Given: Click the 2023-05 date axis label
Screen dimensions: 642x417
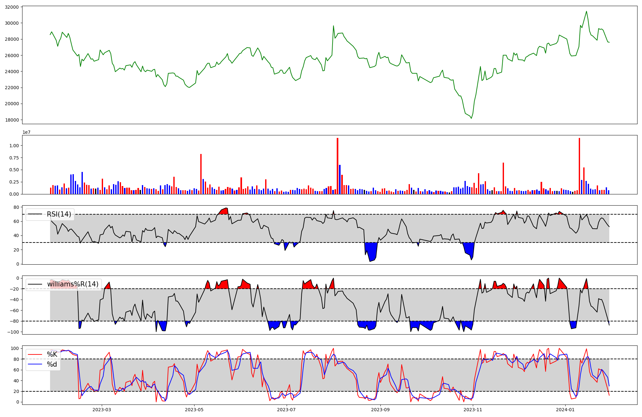Looking at the screenshot, I should click(194, 410).
